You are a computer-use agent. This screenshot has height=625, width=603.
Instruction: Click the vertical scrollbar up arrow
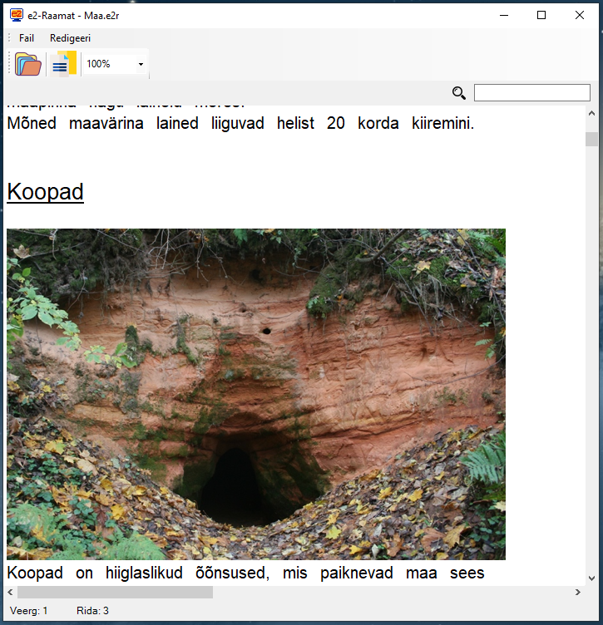point(591,114)
